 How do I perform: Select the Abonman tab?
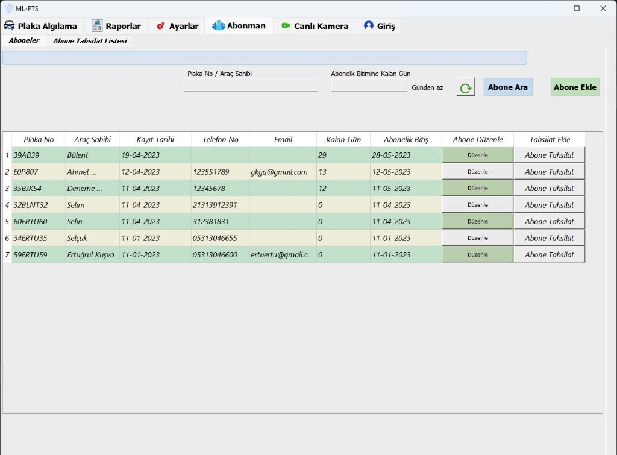(x=239, y=26)
